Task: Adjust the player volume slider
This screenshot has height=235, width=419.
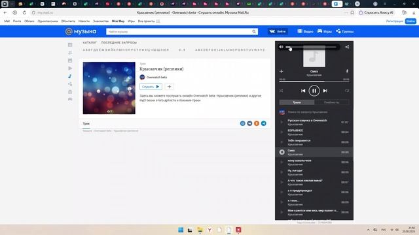Action: click(311, 47)
